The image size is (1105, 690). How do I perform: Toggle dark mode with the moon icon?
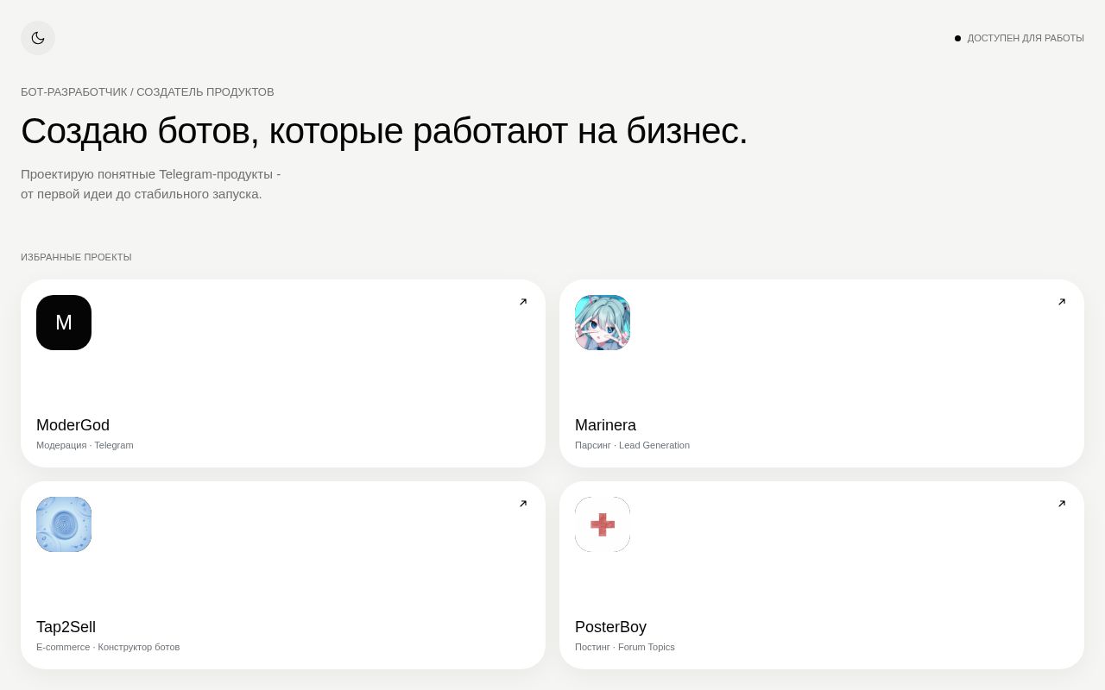tap(38, 38)
